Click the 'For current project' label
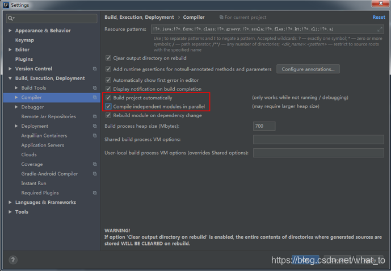Image resolution: width=391 pixels, height=271 pixels. click(x=245, y=17)
